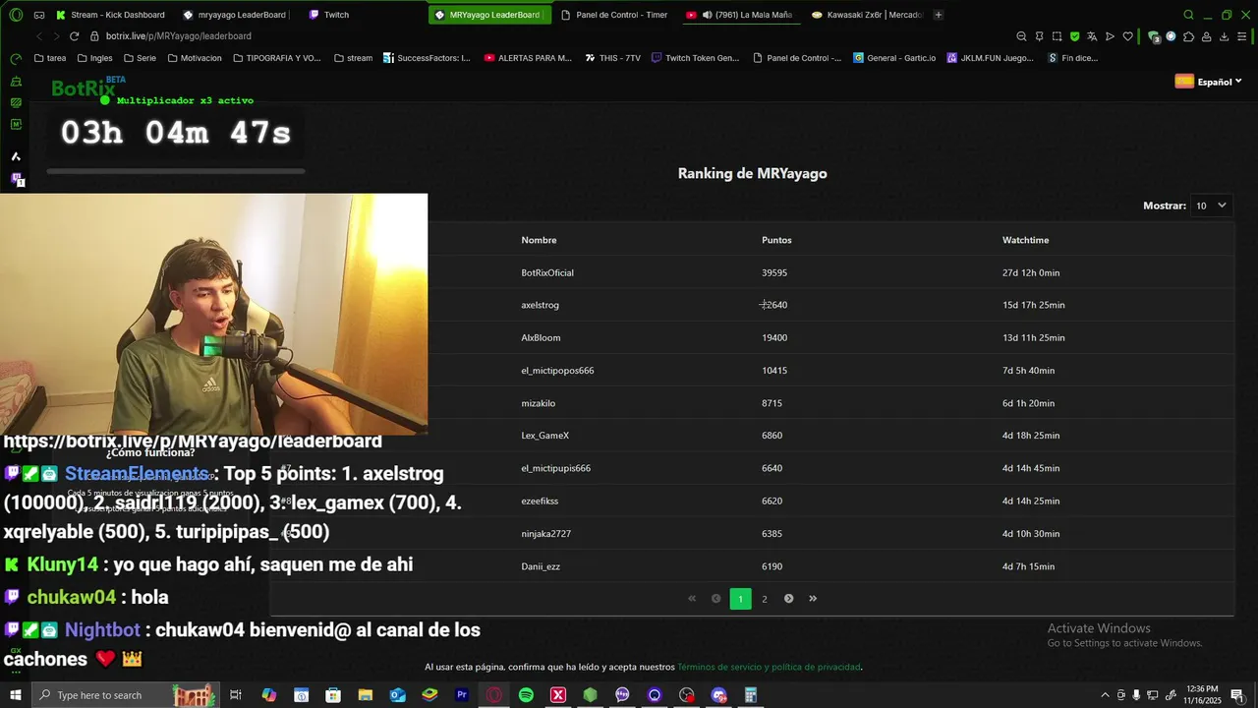The image size is (1258, 708).
Task: Click the address bar URL field
Action: (550, 36)
